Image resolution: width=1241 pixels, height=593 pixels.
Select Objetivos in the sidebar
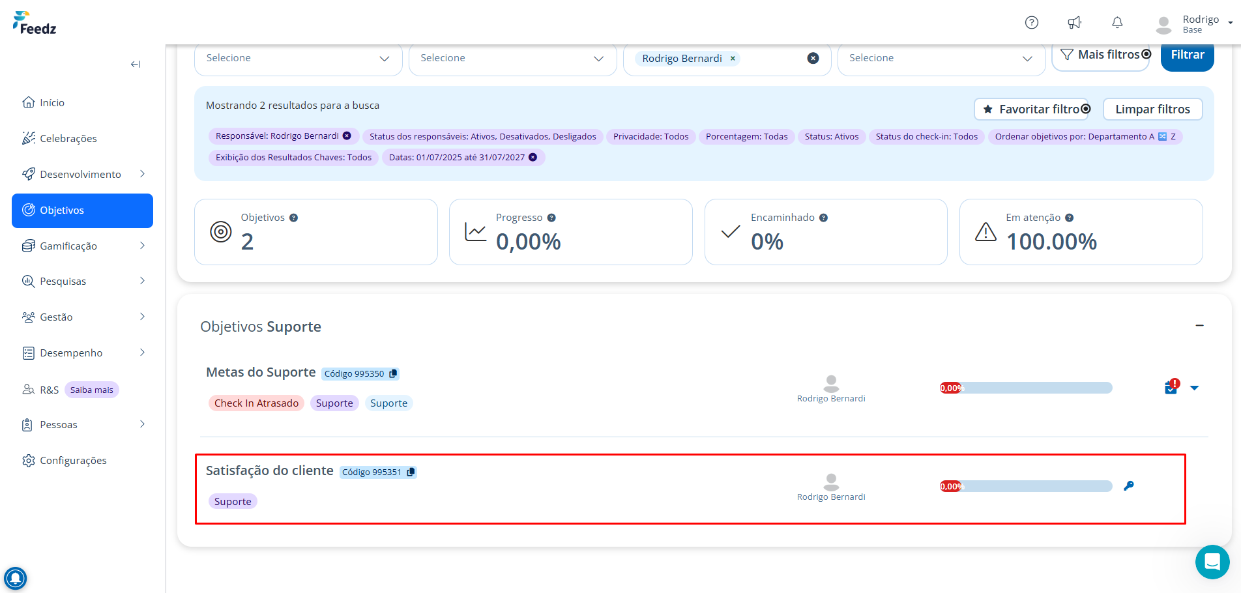(82, 210)
